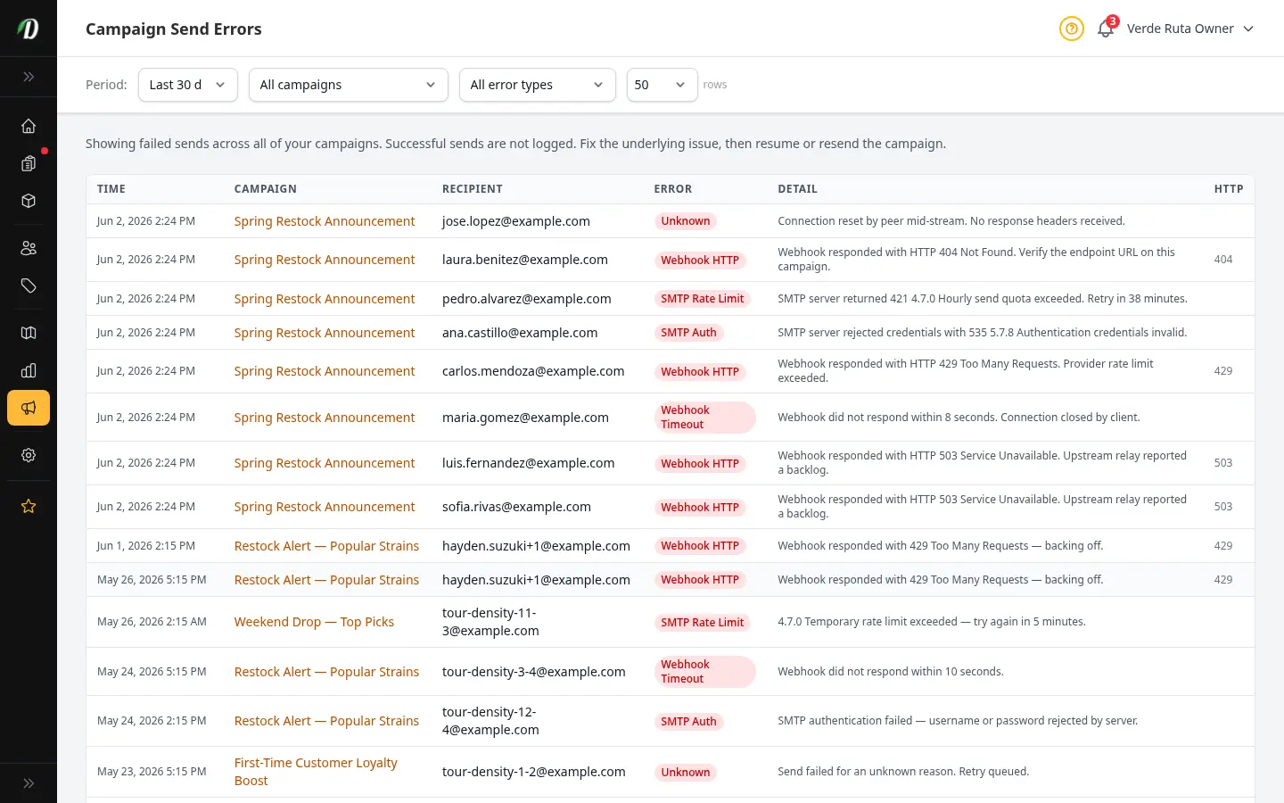Click the May 26, 2026 2:15 AM timestamp

coord(152,622)
